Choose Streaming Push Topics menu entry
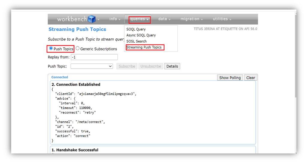The width and height of the screenshot is (306, 163). (144, 47)
